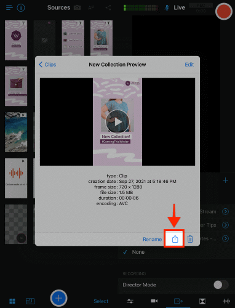Open the hamburger menu at top left
Image resolution: width=235 pixels, height=308 pixels.
(9, 8)
